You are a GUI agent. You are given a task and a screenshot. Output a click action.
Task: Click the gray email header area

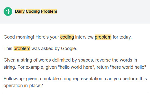point(75,12)
